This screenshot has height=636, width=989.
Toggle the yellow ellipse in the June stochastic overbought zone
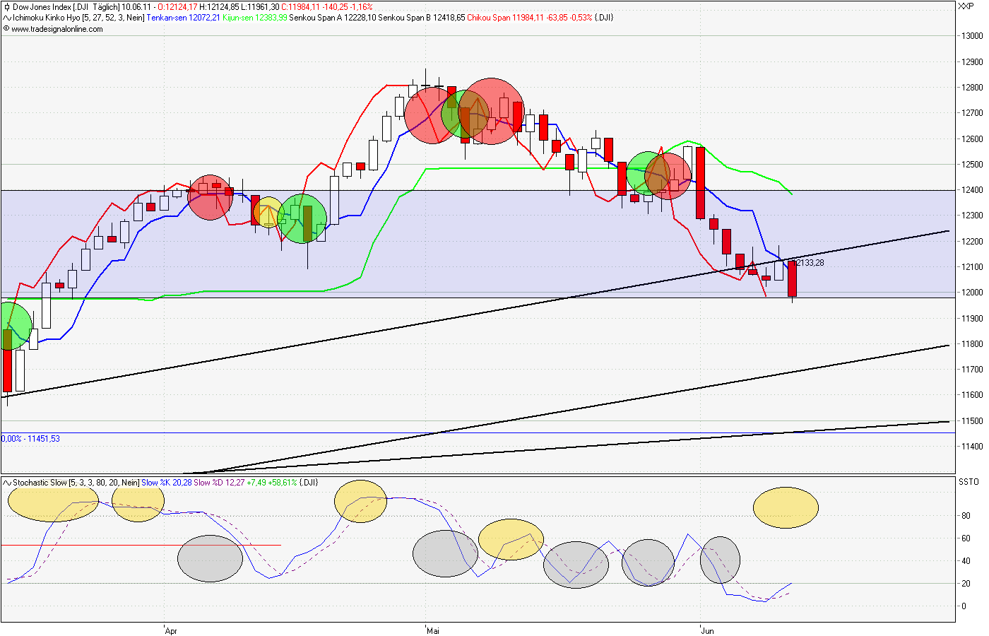click(x=786, y=506)
